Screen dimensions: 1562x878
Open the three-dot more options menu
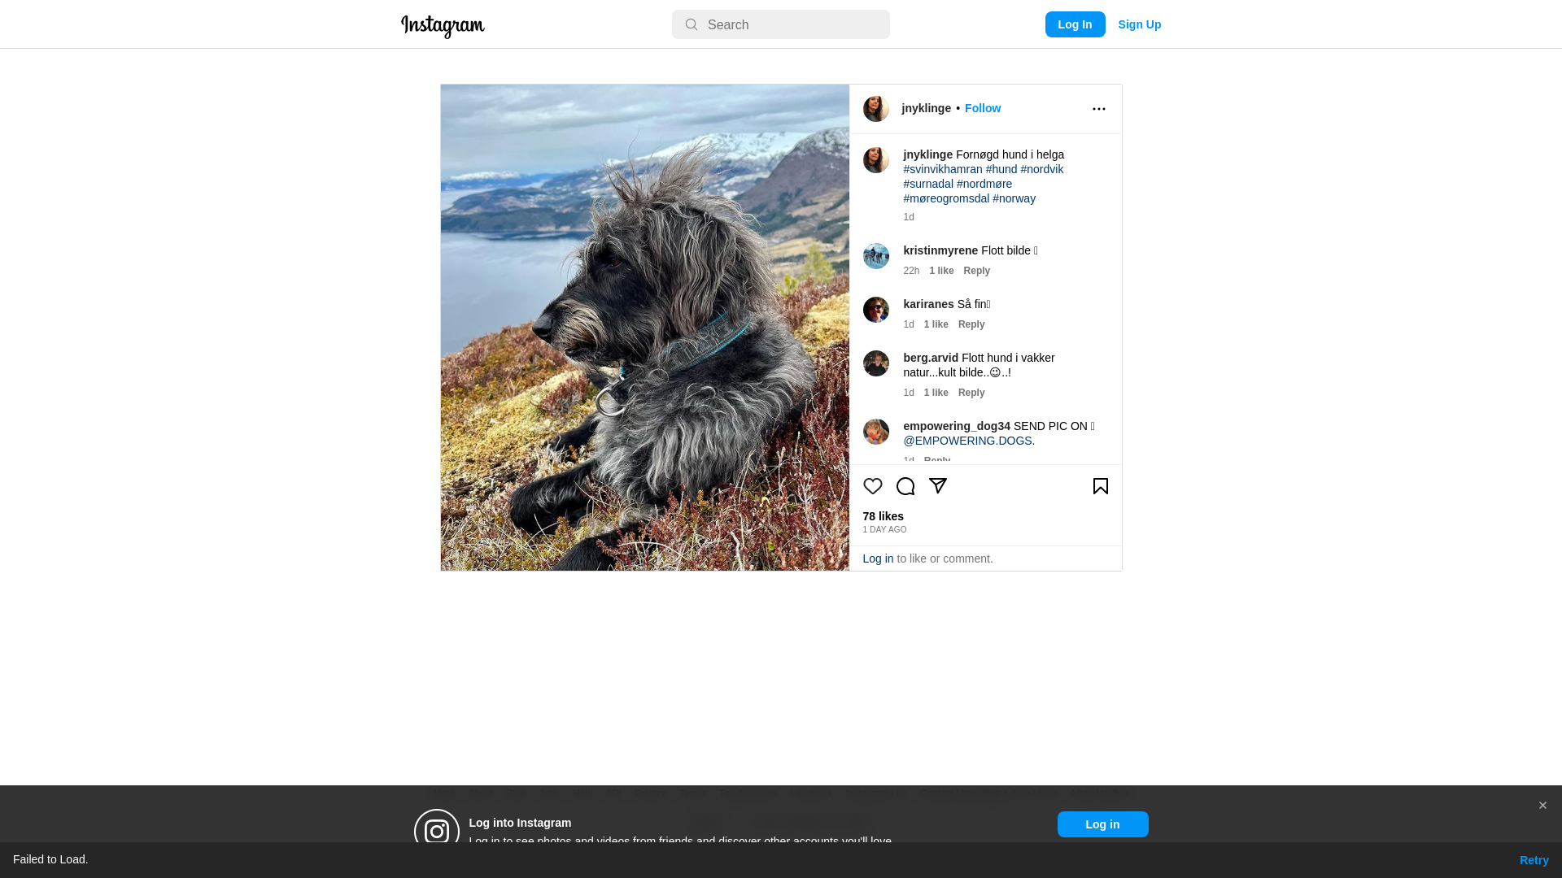tap(1098, 109)
